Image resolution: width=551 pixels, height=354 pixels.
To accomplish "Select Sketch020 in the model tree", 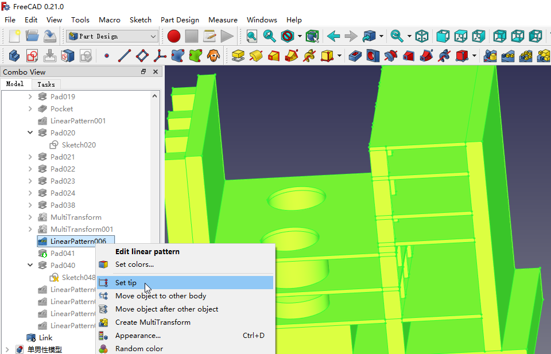I will (x=79, y=145).
